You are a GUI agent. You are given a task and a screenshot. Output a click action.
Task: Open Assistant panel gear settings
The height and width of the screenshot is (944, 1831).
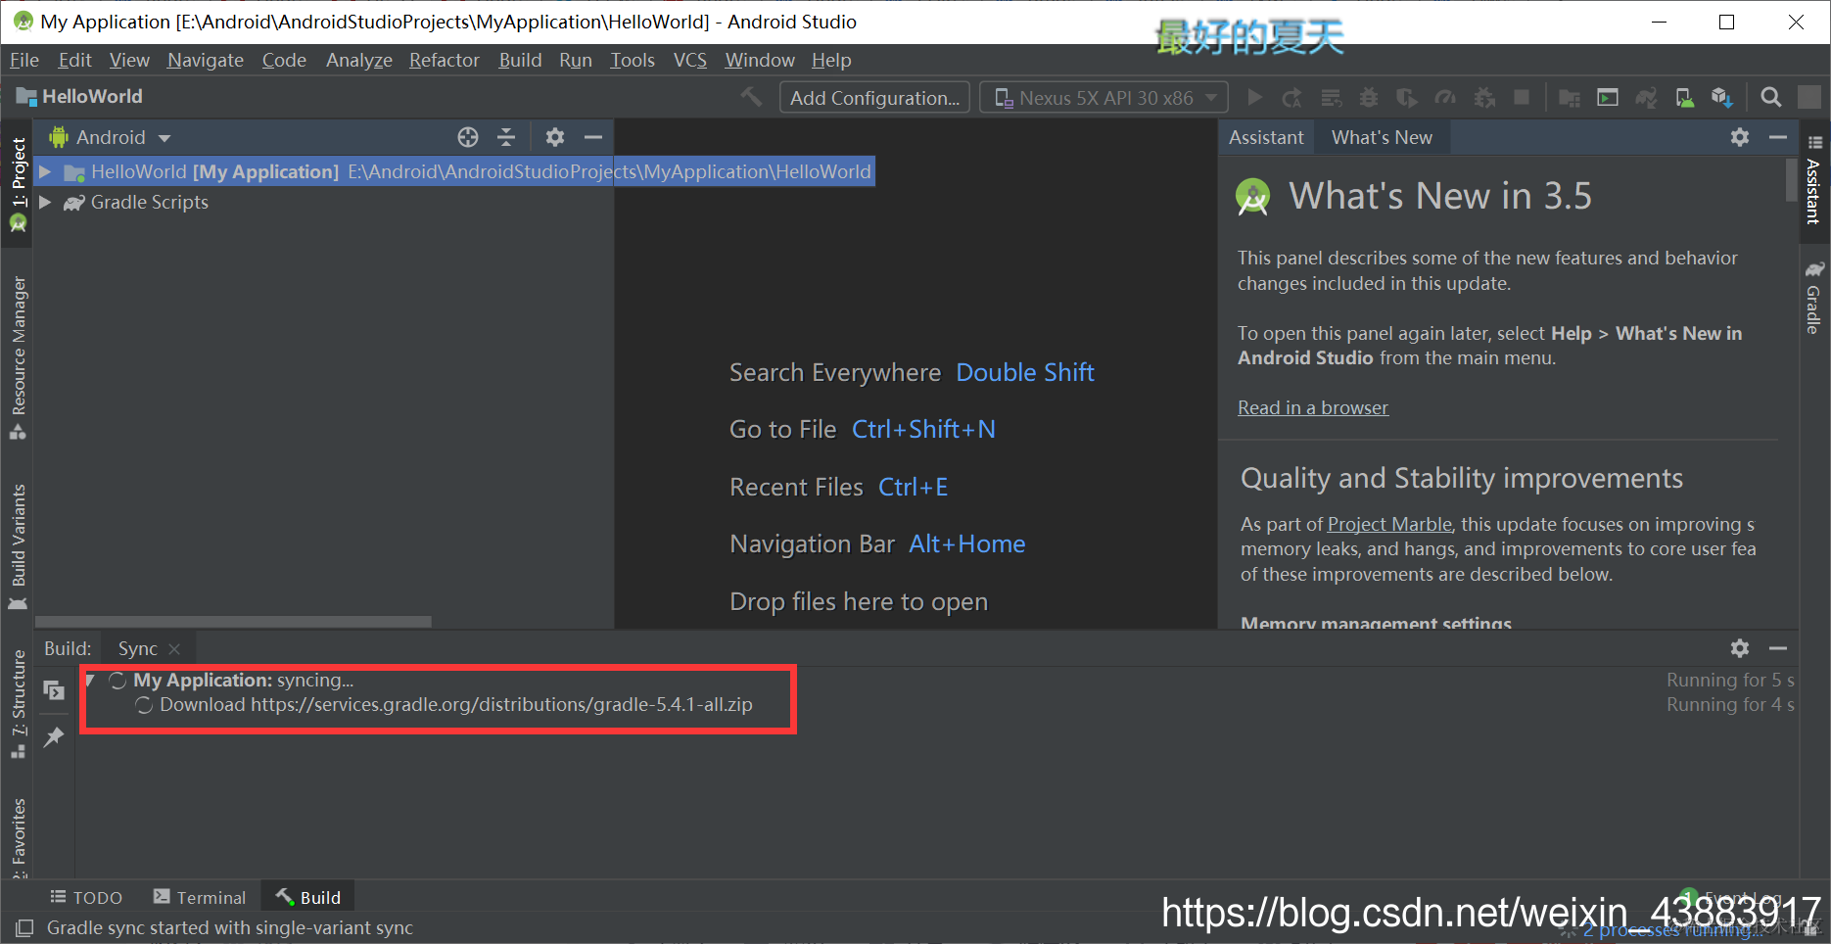(x=1740, y=137)
